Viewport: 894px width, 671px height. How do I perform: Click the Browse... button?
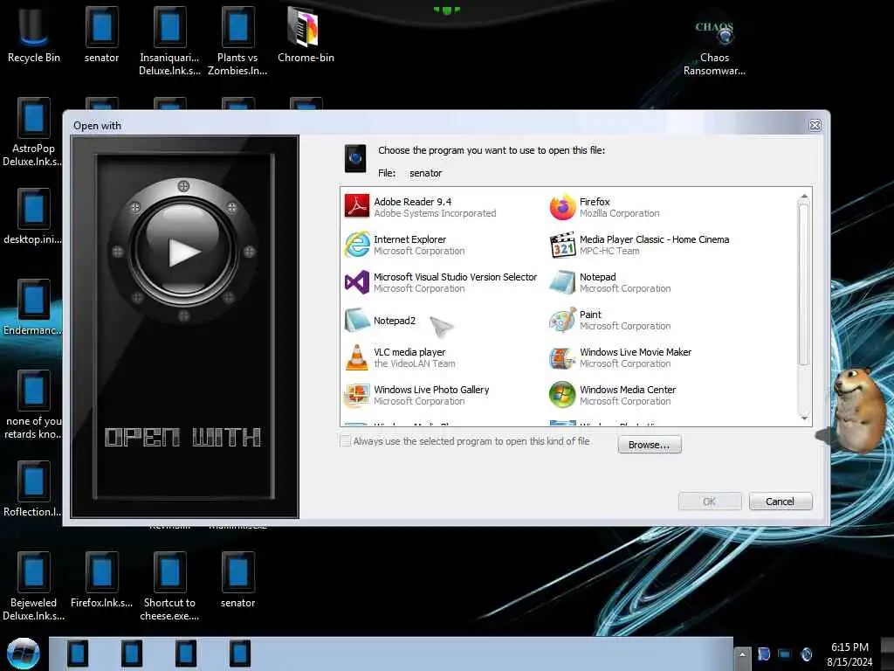pos(650,445)
